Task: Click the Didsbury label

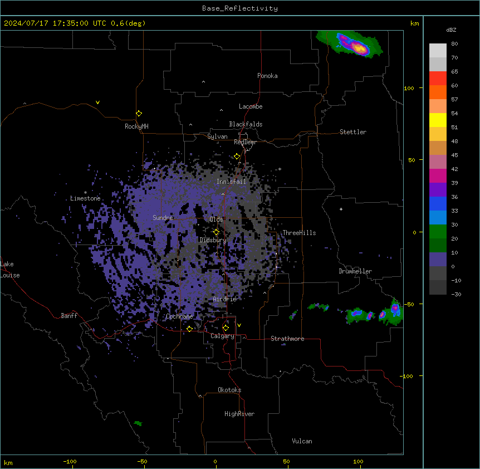Action: (x=213, y=240)
